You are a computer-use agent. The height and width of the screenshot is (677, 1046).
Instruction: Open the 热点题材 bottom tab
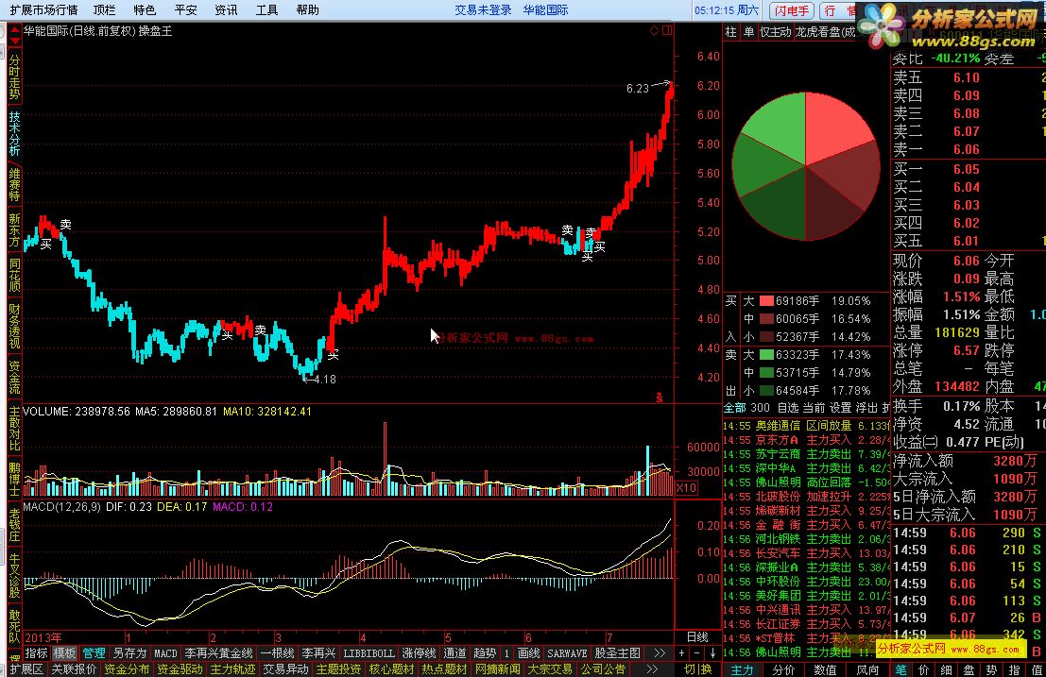[444, 669]
